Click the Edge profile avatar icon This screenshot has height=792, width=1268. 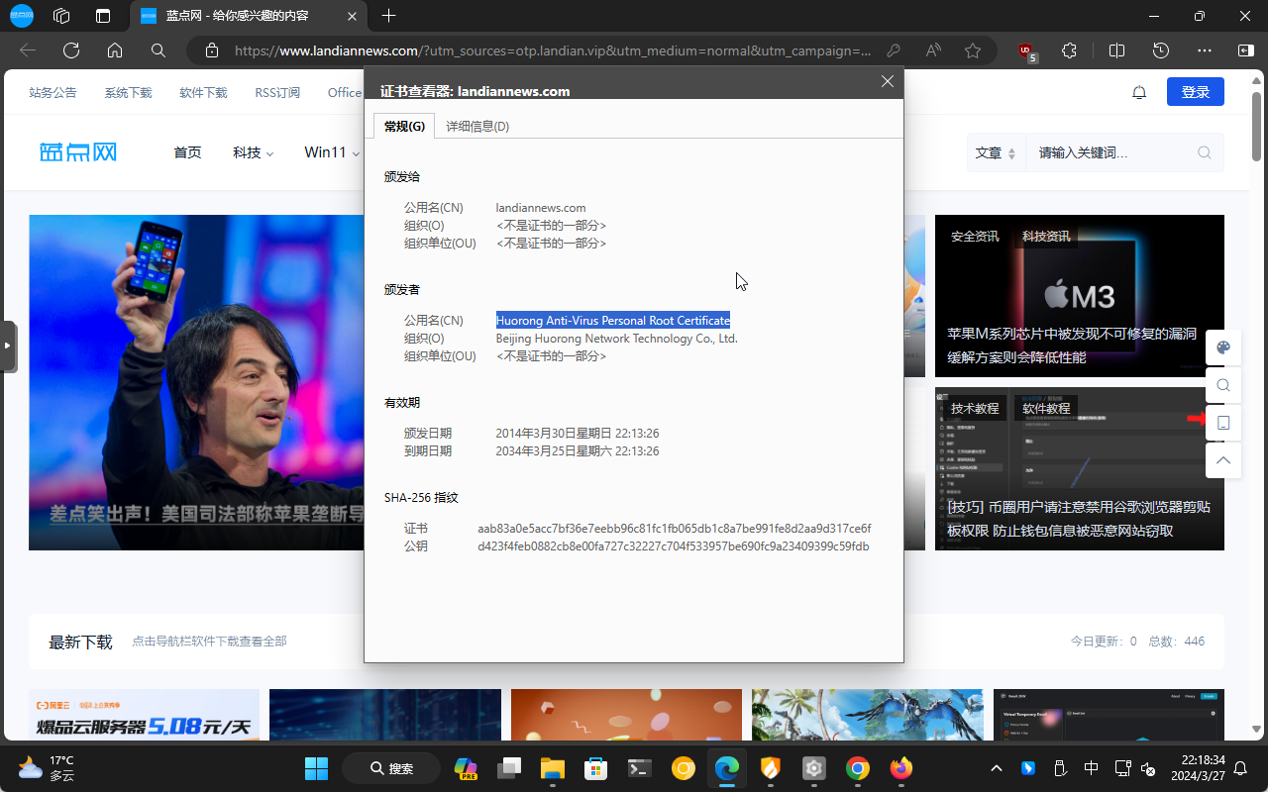pos(21,16)
